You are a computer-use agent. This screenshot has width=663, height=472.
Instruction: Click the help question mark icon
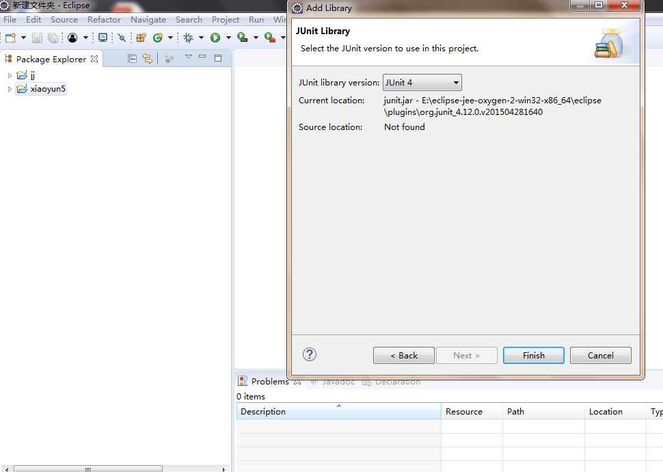[x=310, y=355]
